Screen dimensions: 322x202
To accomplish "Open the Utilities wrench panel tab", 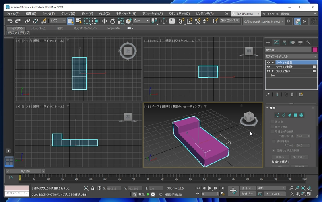I will [308, 43].
